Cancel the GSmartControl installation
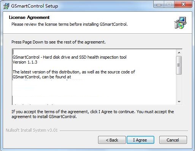Screen dimensions: 195x151 [x=173, y=140]
